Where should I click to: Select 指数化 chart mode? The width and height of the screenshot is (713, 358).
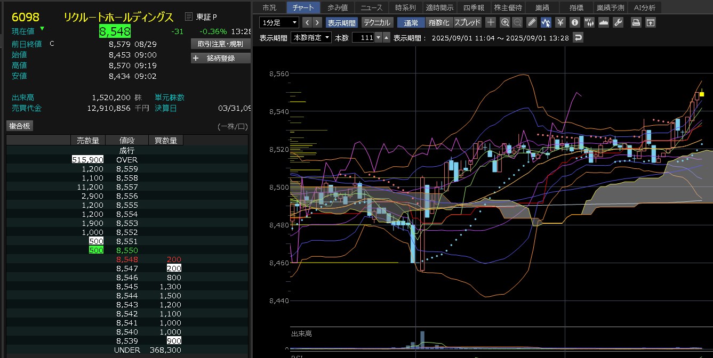click(439, 22)
